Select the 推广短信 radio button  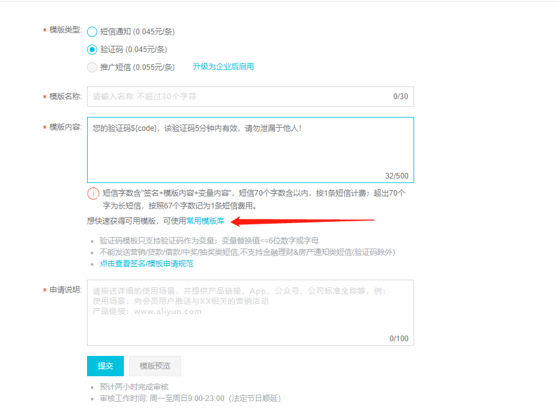click(92, 67)
